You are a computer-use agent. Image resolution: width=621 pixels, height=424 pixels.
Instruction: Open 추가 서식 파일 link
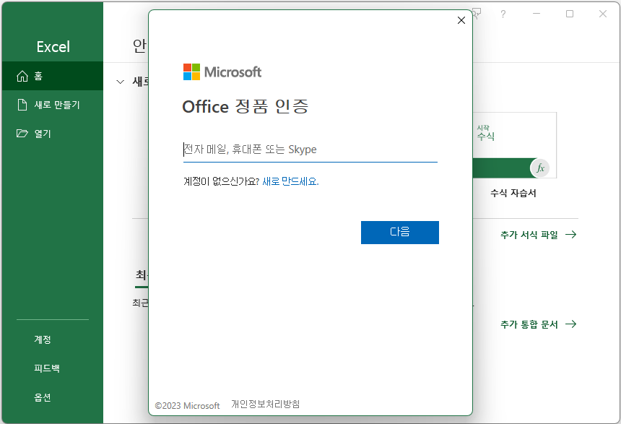538,235
